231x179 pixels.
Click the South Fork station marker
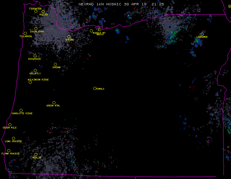(x=36, y=28)
